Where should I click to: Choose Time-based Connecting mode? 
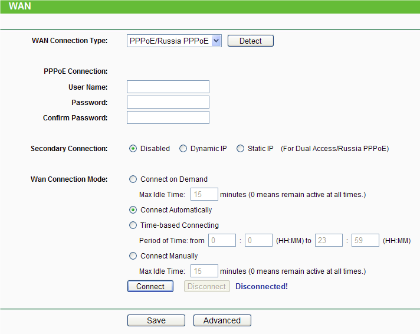pyautogui.click(x=133, y=225)
